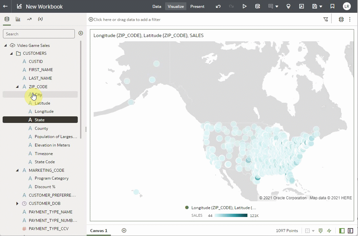This screenshot has width=358, height=236.
Task: Click the SALES color gradient legend
Action: [x=231, y=215]
